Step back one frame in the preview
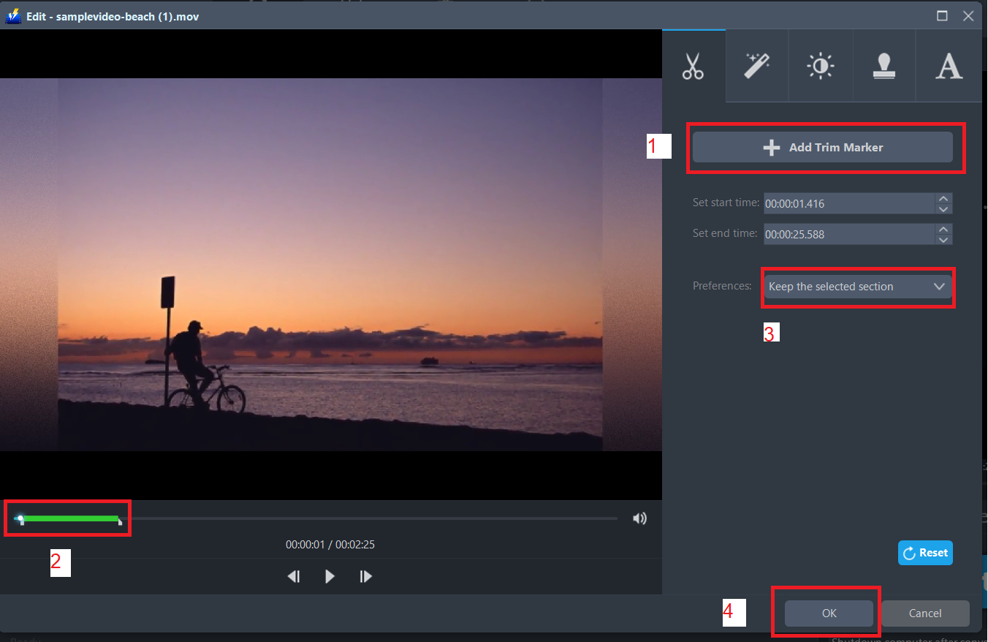 point(294,576)
